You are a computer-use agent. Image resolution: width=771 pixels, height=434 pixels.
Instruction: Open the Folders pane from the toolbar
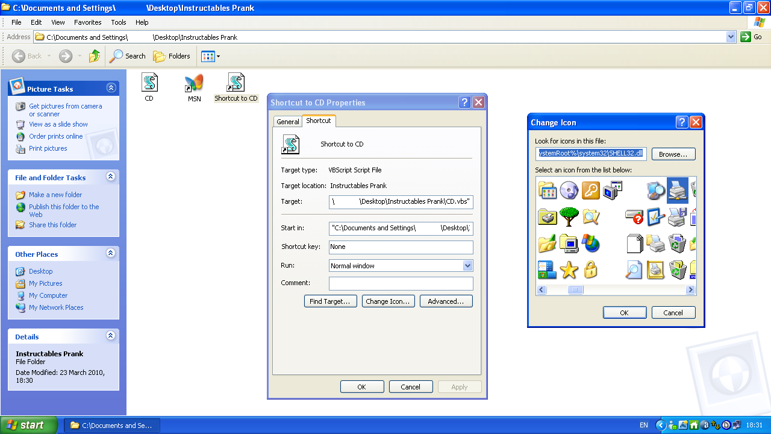coord(172,55)
